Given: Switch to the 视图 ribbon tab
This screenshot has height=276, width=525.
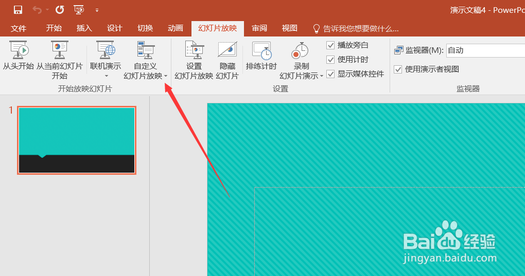Looking at the screenshot, I should coord(290,28).
